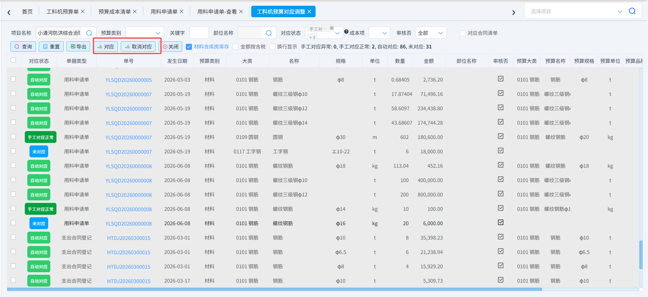Screen dimensions: 648x297
Task: Open the 成本项 dropdown
Action: tap(380, 33)
